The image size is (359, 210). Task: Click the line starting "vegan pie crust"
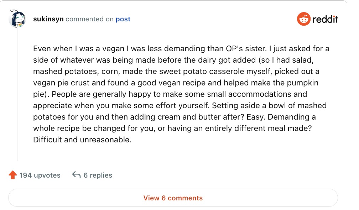click(176, 83)
